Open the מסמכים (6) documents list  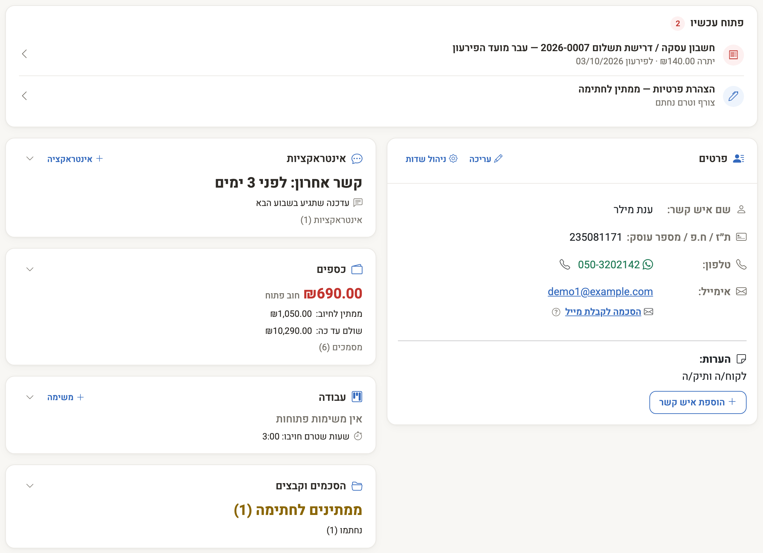click(340, 347)
